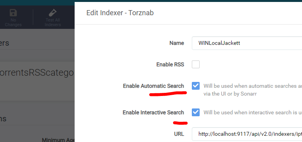The width and height of the screenshot is (302, 142).
Task: Click the 'Enable Interactive Search' label text
Action: (153, 112)
